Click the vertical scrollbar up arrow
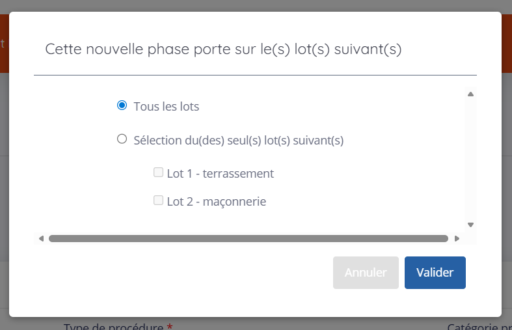The width and height of the screenshot is (512, 330). click(470, 94)
